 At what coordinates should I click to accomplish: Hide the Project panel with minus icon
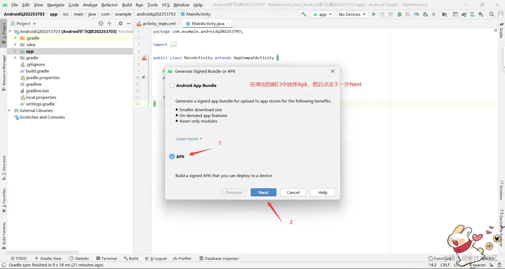click(x=128, y=24)
